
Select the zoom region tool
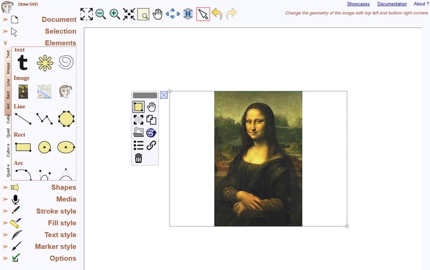point(143,14)
